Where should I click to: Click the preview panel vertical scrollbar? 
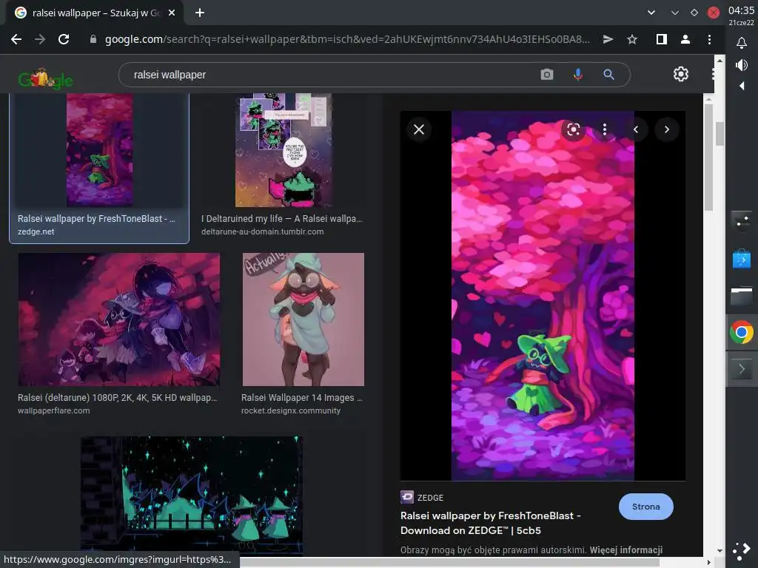pyautogui.click(x=708, y=157)
